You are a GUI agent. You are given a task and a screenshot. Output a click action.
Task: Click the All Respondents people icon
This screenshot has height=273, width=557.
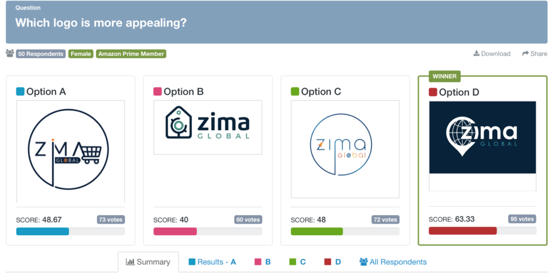coord(363,262)
